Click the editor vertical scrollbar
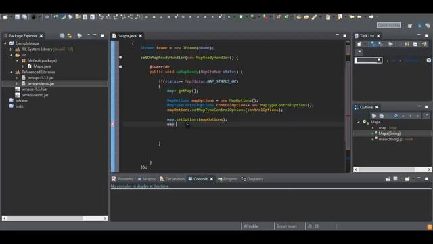433x244 pixels. click(x=348, y=105)
